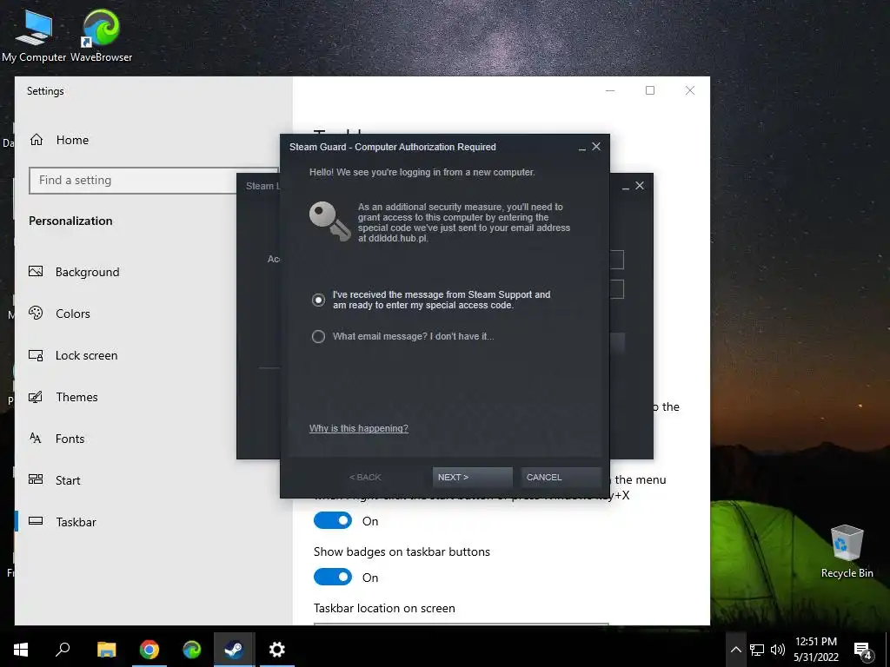Screen dimensions: 890x667
Task: Close the Steam Login window behind
Action: point(640,186)
